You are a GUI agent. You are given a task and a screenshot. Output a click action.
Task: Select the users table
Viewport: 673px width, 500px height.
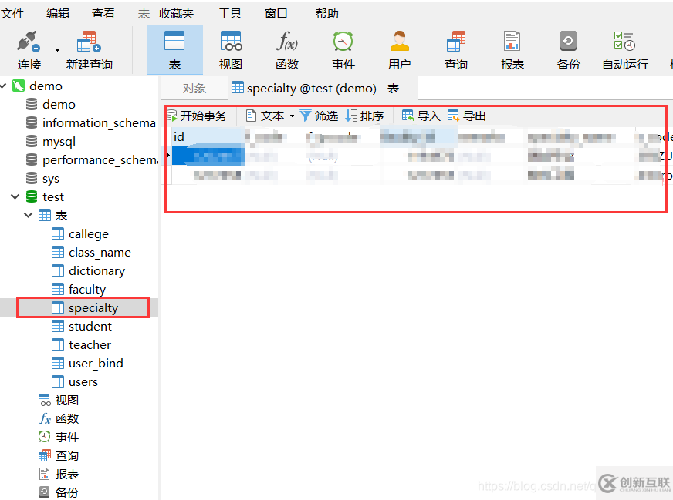tap(83, 381)
